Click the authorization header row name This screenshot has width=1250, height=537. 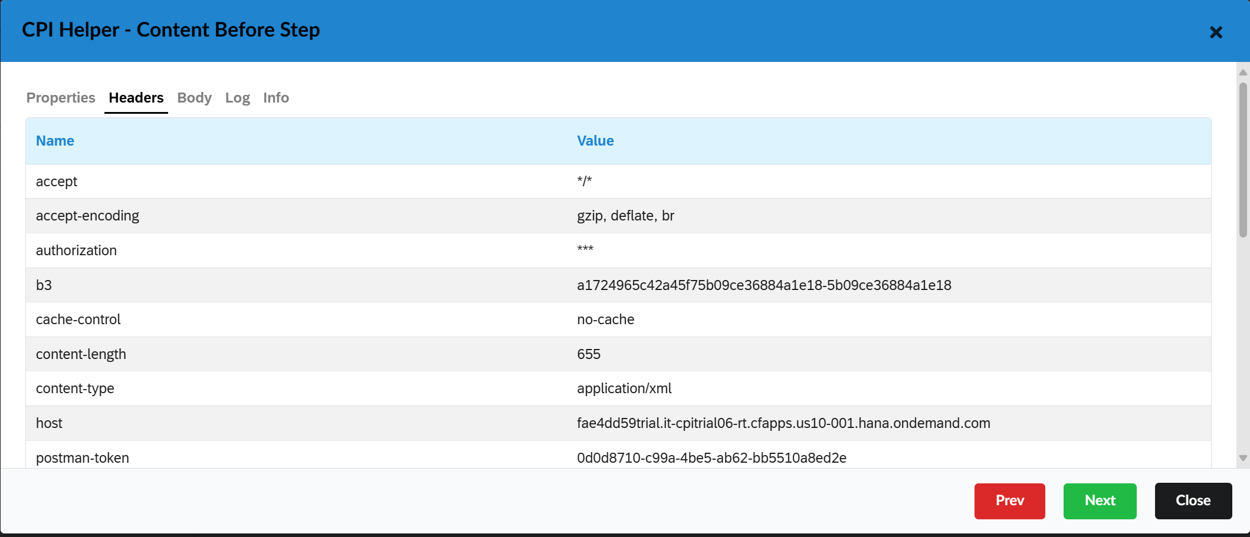point(76,251)
